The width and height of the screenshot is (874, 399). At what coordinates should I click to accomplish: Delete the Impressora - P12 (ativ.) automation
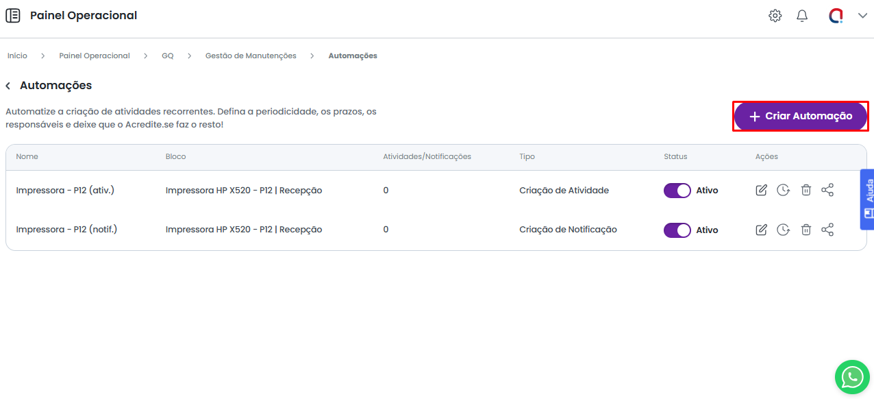[806, 191]
